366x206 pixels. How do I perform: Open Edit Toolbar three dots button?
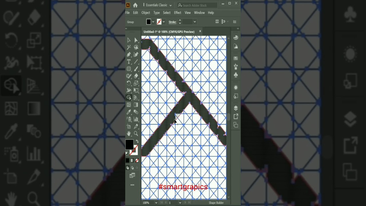click(132, 185)
